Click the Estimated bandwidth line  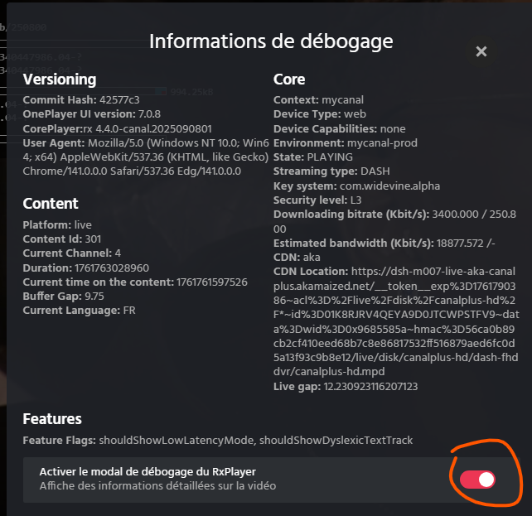click(387, 243)
